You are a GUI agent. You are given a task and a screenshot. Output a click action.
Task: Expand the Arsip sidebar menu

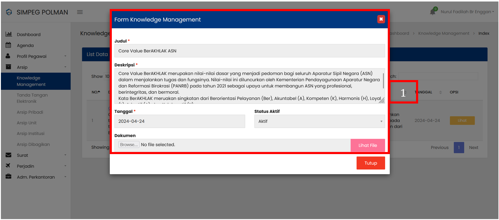tap(36, 67)
